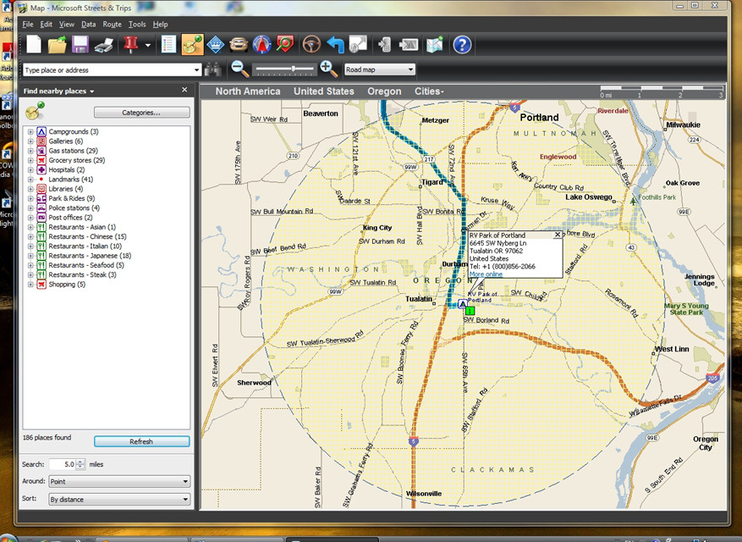742x542 pixels.
Task: Click the blue back arrow icon
Action: point(336,45)
